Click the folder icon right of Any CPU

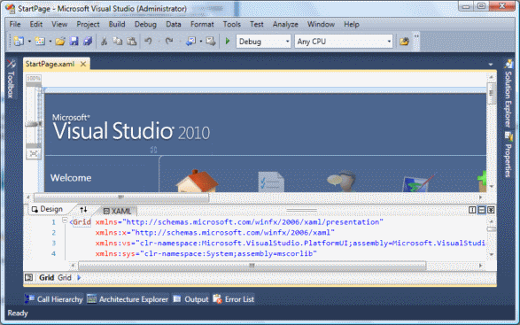pos(404,42)
